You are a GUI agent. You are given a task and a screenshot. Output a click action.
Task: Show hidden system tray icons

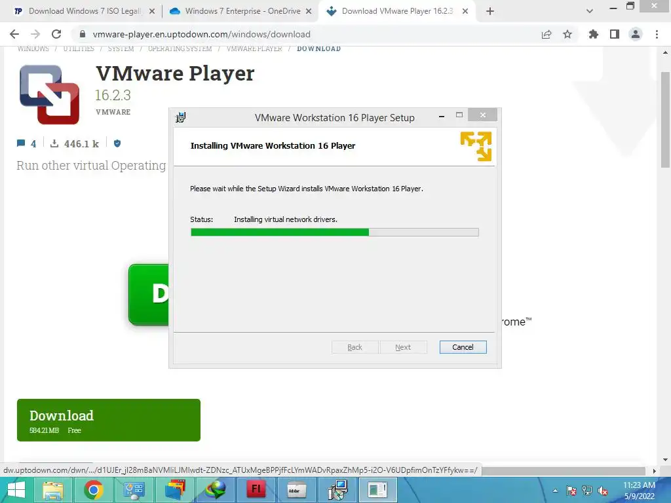click(x=555, y=491)
